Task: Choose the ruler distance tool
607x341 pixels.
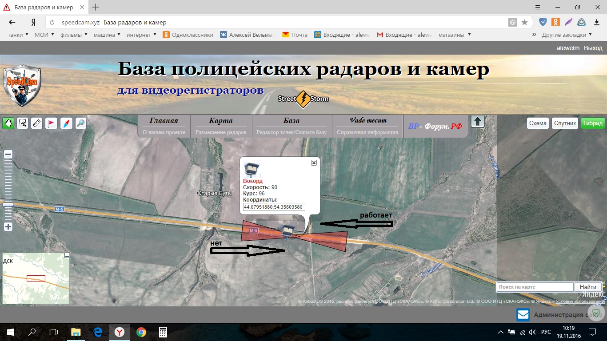Action: (x=37, y=123)
